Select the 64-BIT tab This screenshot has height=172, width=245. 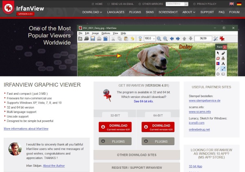click(158, 115)
